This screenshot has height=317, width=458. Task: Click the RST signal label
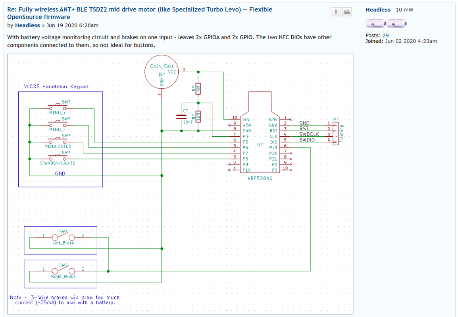pos(304,129)
